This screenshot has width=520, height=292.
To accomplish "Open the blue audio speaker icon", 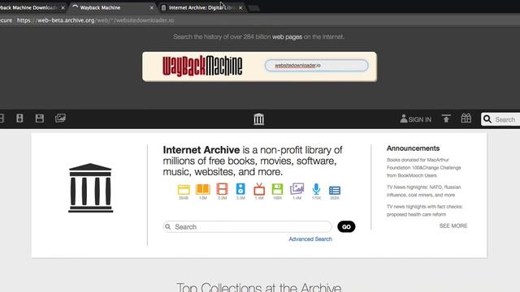I will click(240, 189).
